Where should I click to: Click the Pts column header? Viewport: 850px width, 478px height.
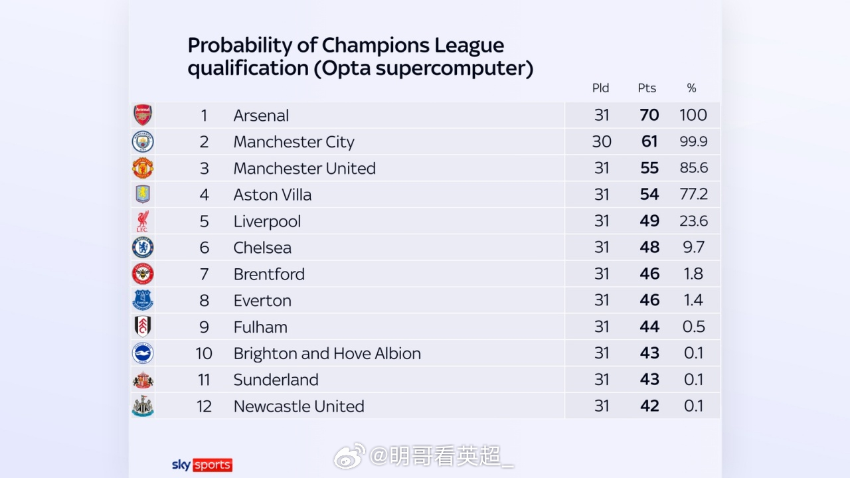point(647,88)
